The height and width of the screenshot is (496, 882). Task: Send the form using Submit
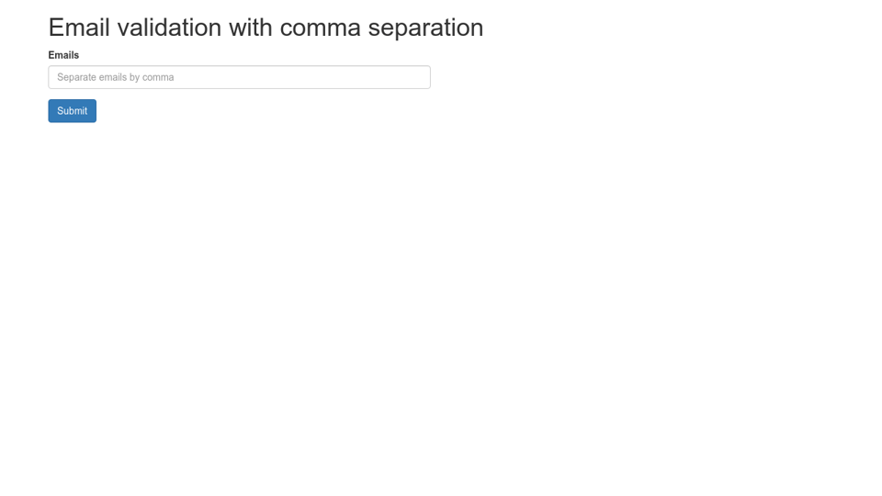[x=72, y=111]
